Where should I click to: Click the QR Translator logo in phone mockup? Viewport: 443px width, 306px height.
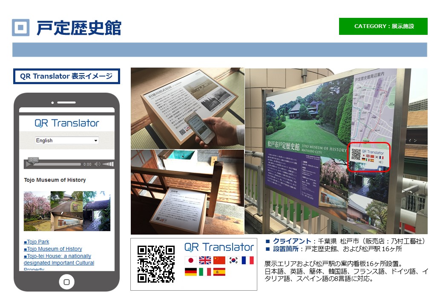coord(67,123)
